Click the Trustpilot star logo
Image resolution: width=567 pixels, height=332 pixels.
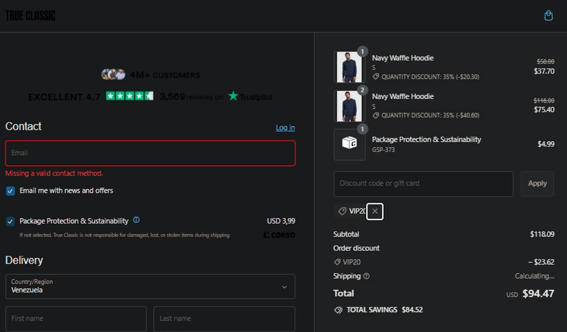coord(233,96)
